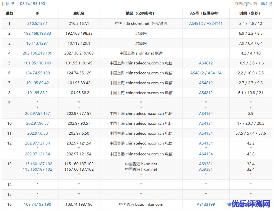Open IP link 210.5.157.1 in hop 1
This screenshot has height=211, width=274.
tap(37, 24)
